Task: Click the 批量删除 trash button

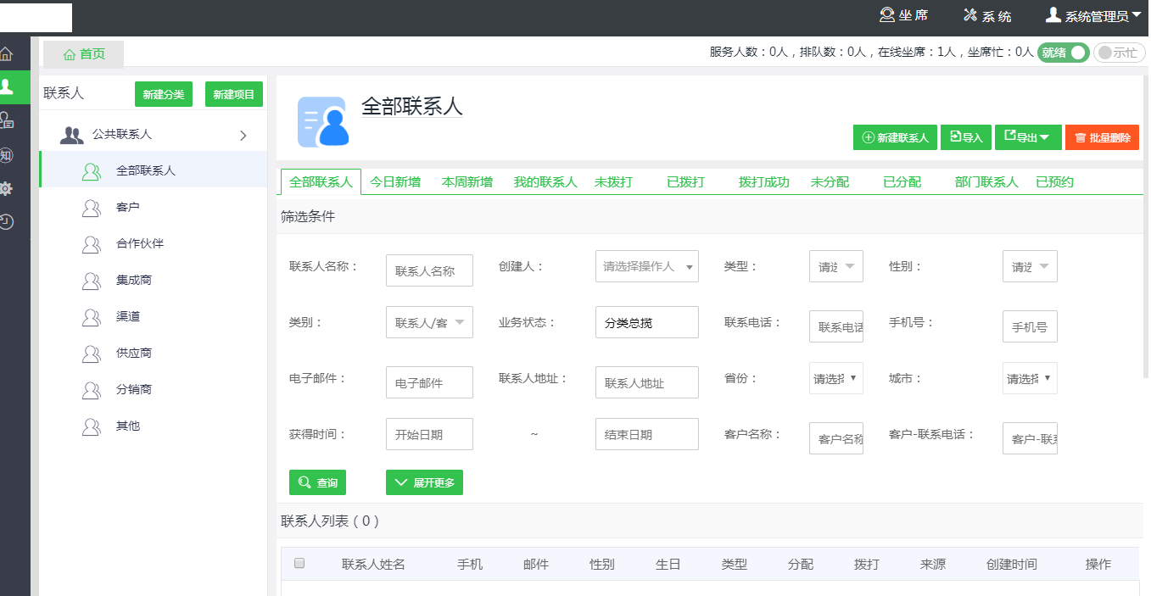Action: click(x=1101, y=137)
